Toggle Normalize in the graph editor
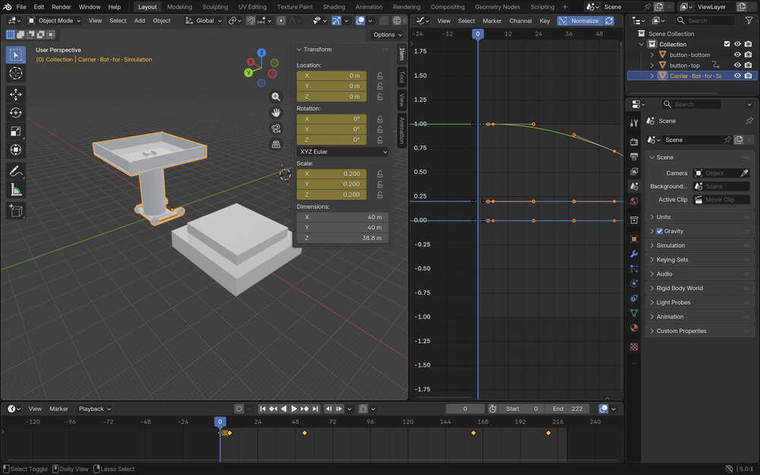 click(x=585, y=21)
